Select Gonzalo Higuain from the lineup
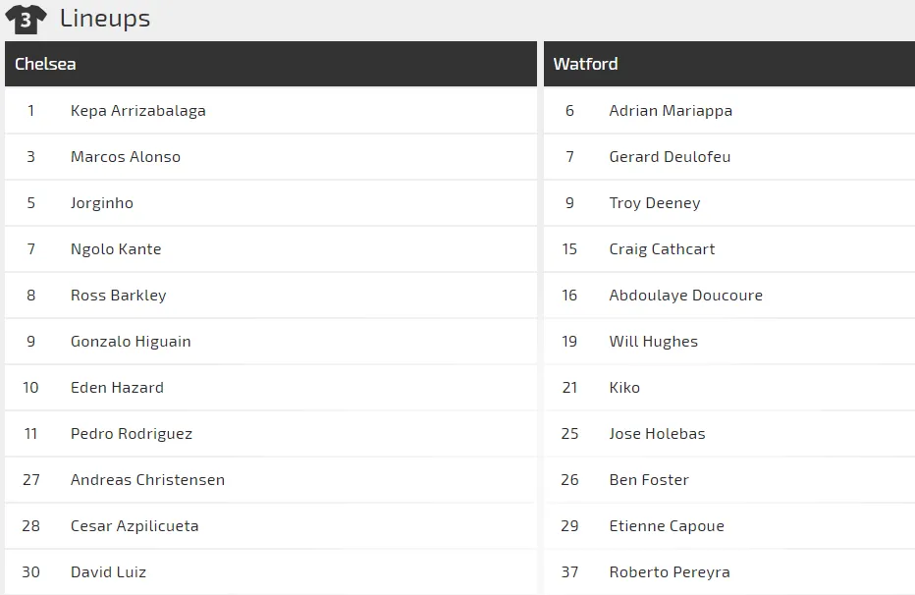The image size is (915, 595). coord(131,342)
